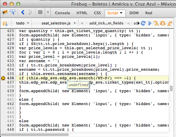Switch to the DOM tab
The height and width of the screenshot is (137, 176).
click(134, 13)
